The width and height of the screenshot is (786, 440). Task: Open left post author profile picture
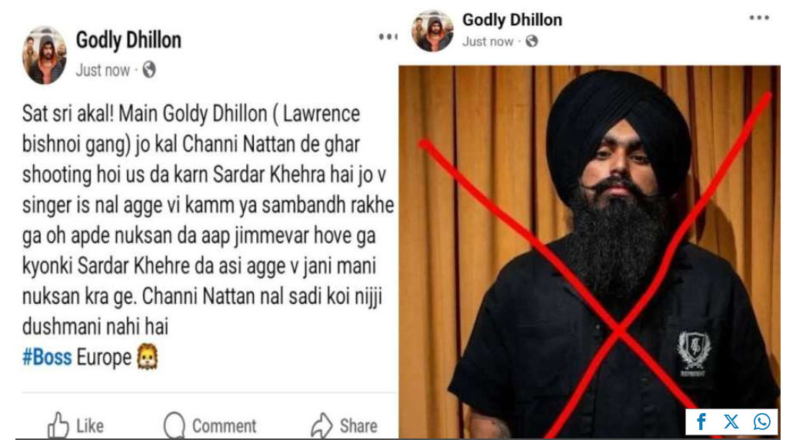(x=45, y=55)
